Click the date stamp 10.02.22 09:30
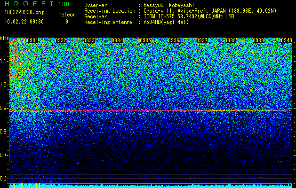This screenshot has width=296, height=188. (x=24, y=22)
